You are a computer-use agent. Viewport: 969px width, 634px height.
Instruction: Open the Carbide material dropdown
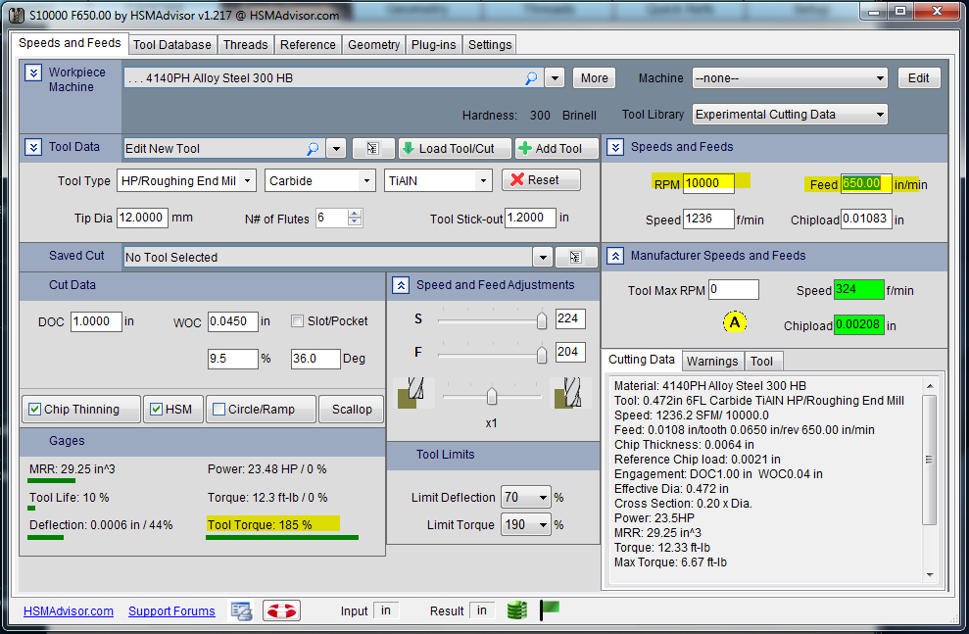320,180
